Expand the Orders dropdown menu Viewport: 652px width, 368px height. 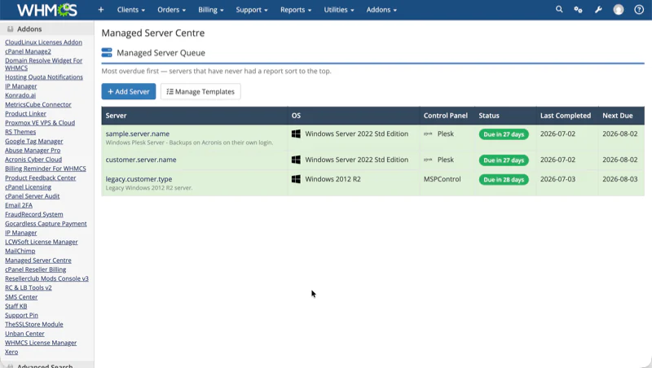click(x=171, y=10)
